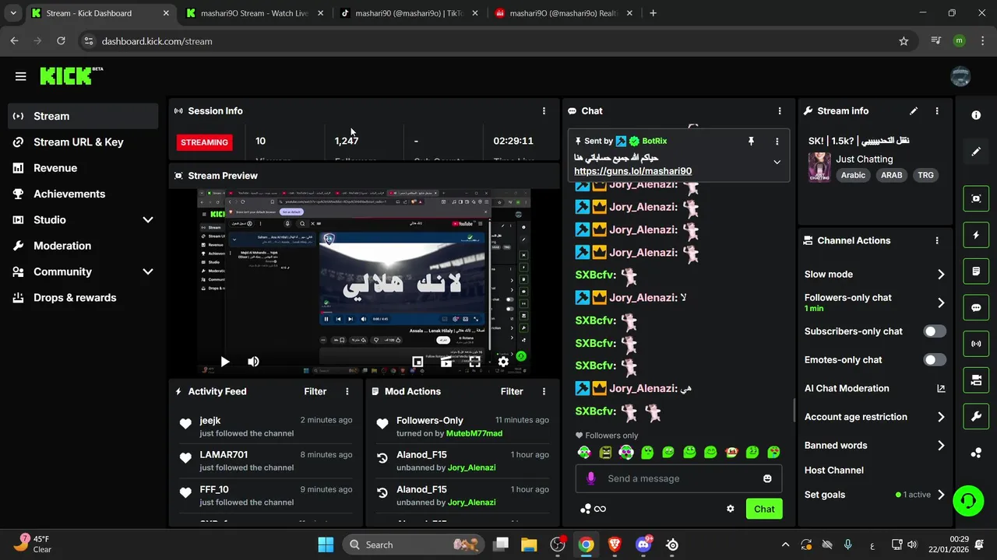Toggle Emotes-only chat switch
This screenshot has height=560, width=997.
(935, 359)
